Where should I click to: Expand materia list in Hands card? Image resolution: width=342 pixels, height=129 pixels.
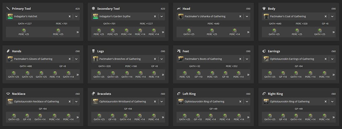(x=77, y=75)
